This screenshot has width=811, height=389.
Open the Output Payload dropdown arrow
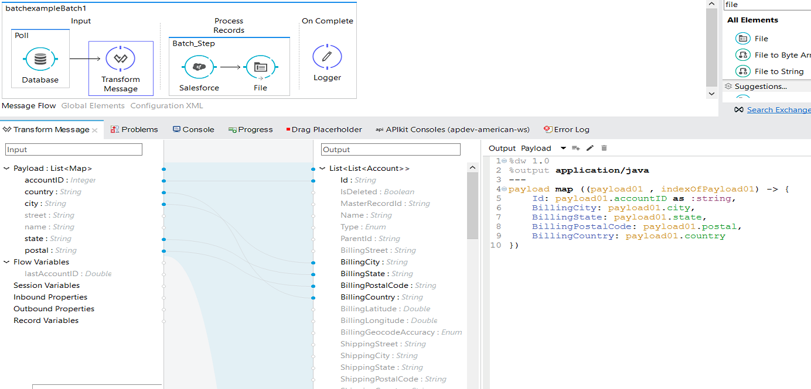click(563, 148)
